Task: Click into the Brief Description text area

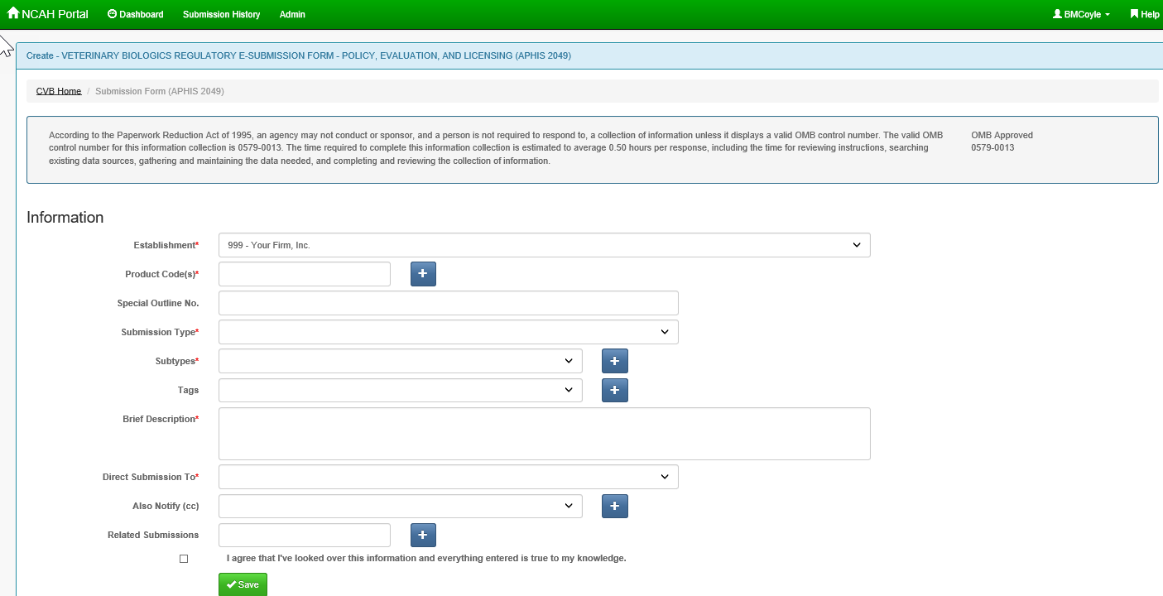Action: [544, 434]
